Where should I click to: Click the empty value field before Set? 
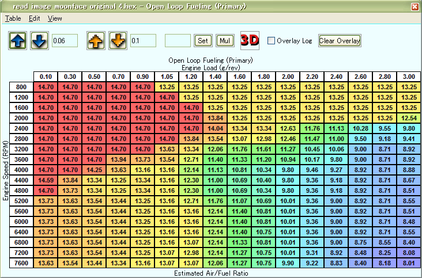coord(178,41)
